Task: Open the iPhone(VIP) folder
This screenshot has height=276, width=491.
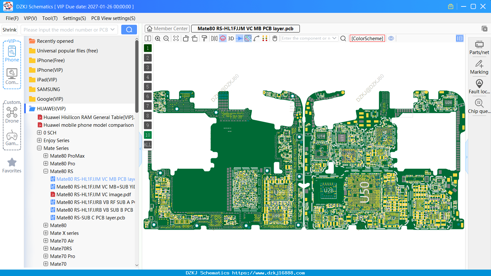Action: tap(46, 70)
